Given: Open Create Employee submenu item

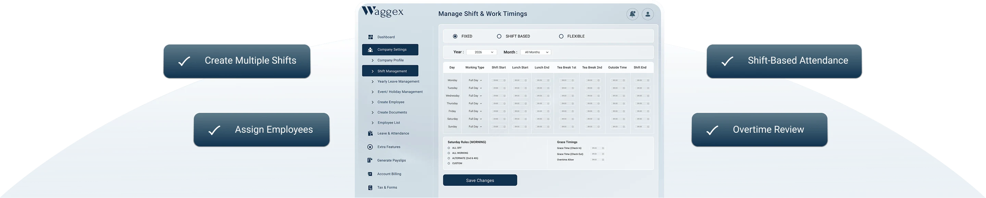Looking at the screenshot, I should coord(390,102).
